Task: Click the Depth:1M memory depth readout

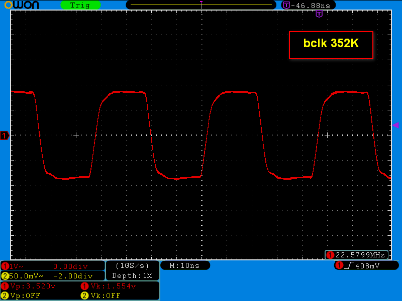Action: (132, 275)
